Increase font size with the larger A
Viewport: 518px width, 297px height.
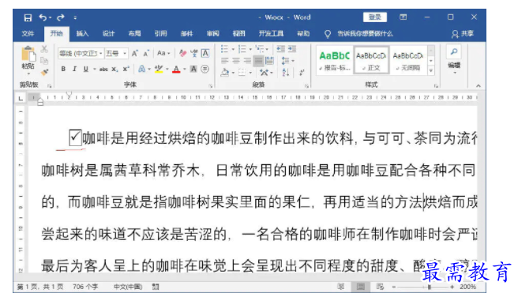click(x=135, y=53)
